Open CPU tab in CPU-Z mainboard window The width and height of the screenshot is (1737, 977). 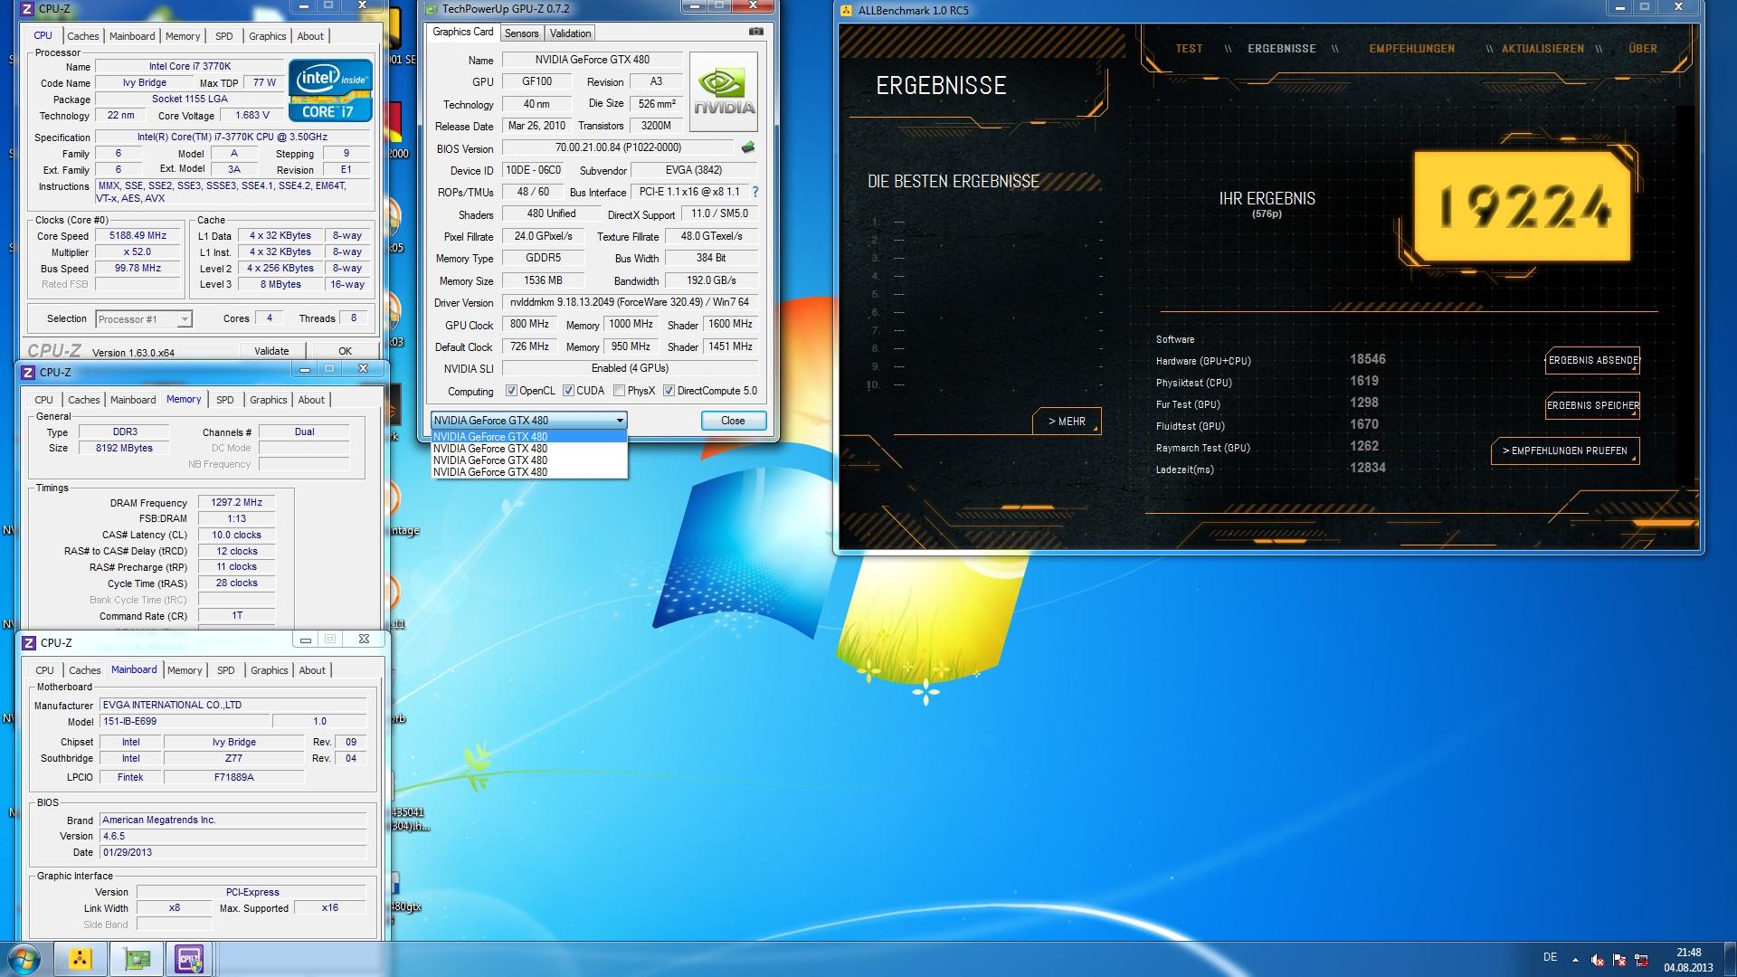point(44,670)
